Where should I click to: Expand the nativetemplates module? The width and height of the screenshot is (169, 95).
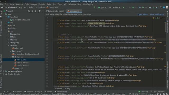click(4, 71)
